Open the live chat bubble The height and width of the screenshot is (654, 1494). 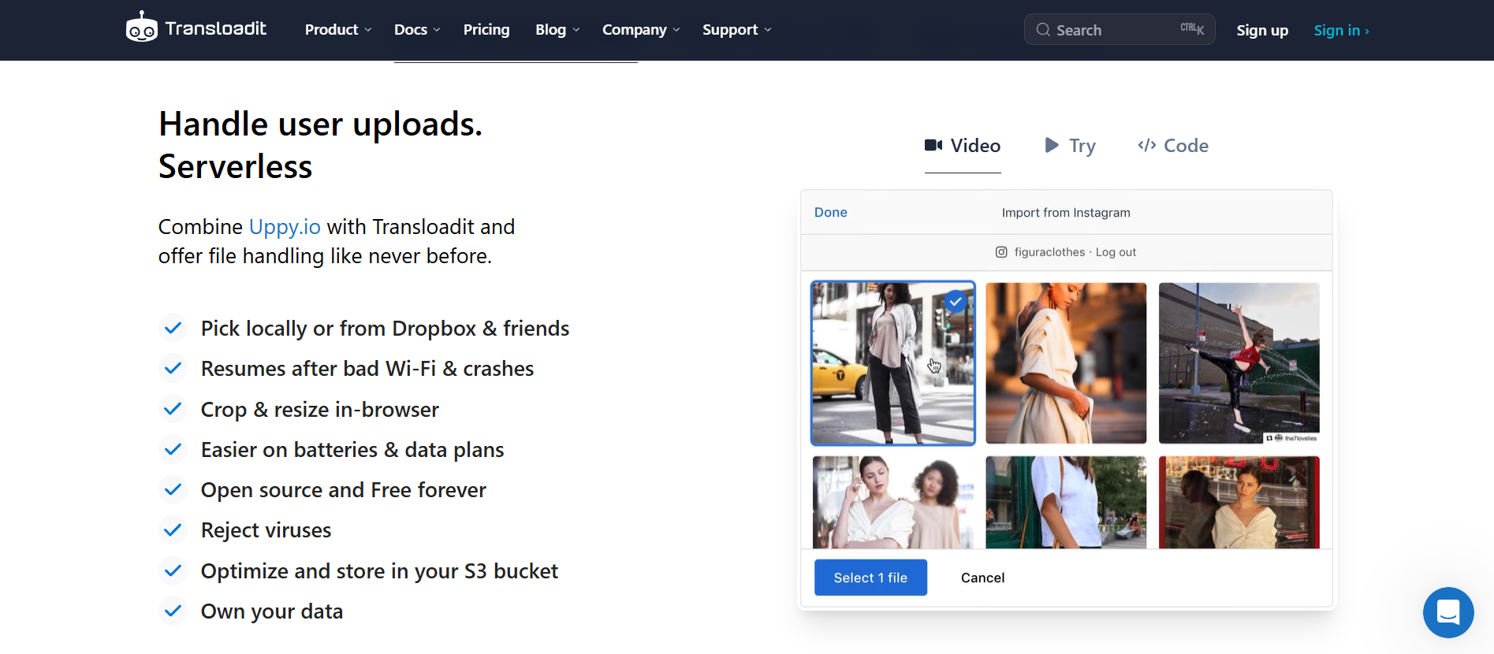(x=1447, y=612)
